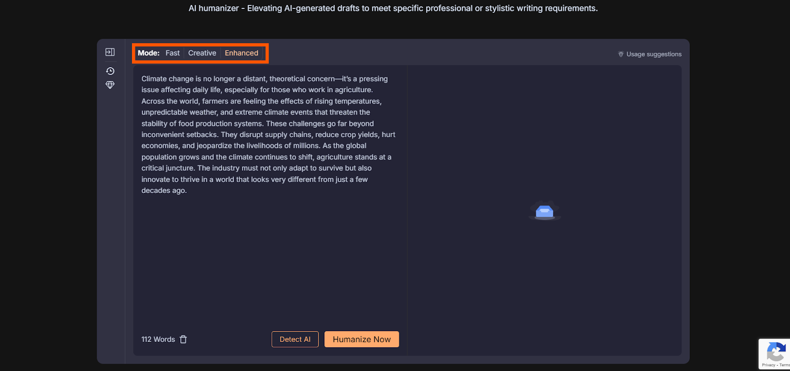790x371 pixels.
Task: Click the diamond premium icon
Action: [x=110, y=85]
